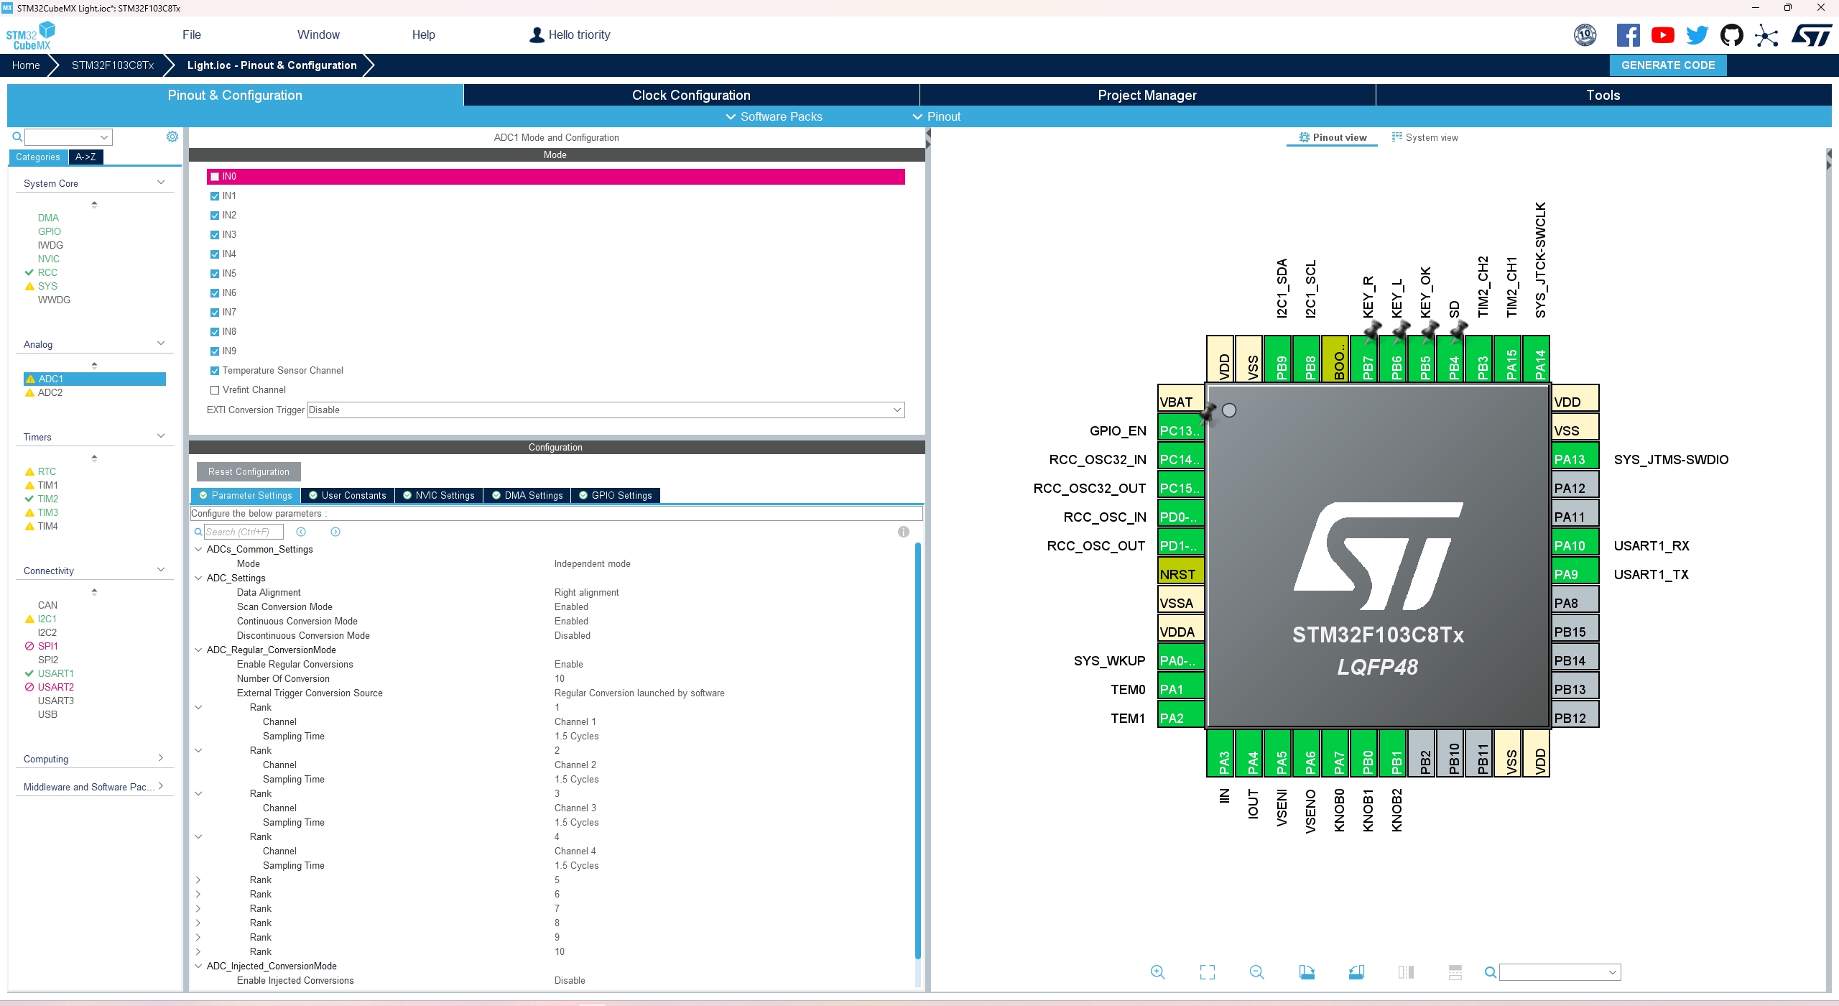Open the GitHub icon

[1731, 35]
